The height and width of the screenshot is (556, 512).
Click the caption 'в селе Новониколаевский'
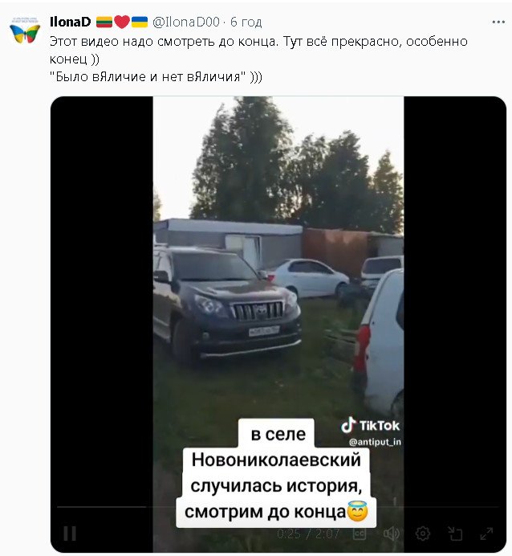point(277,448)
